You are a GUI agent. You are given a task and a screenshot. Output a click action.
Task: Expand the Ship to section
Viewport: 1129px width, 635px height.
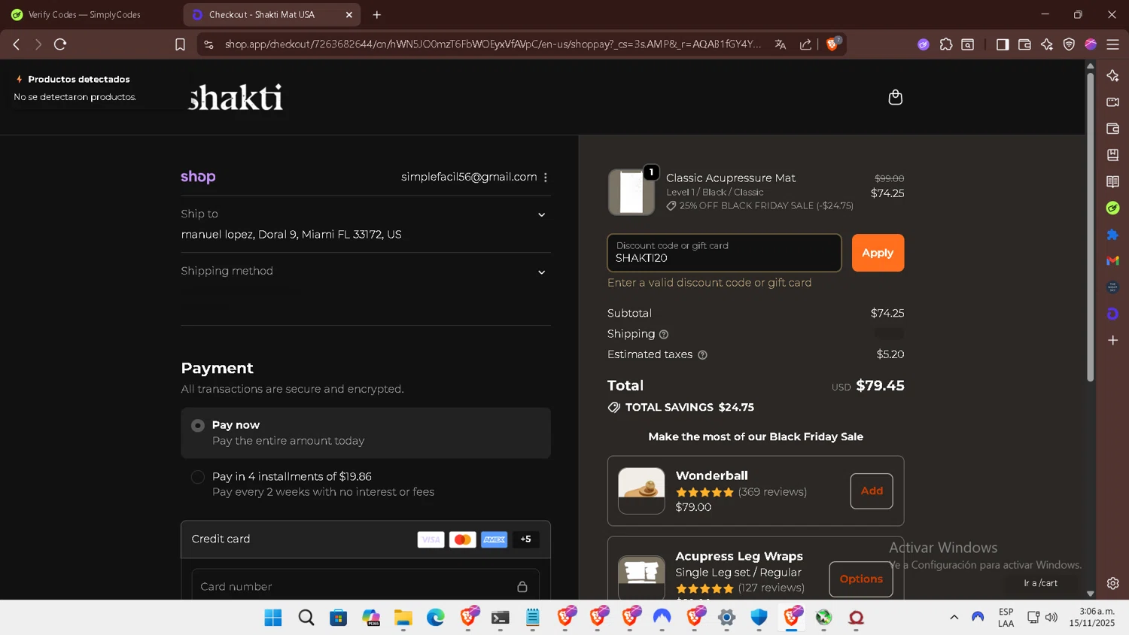click(x=541, y=215)
